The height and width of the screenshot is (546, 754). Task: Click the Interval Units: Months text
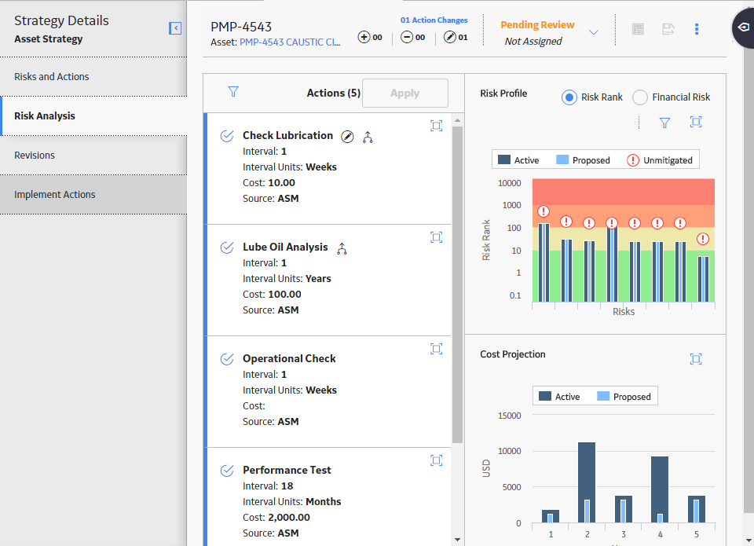click(x=292, y=502)
